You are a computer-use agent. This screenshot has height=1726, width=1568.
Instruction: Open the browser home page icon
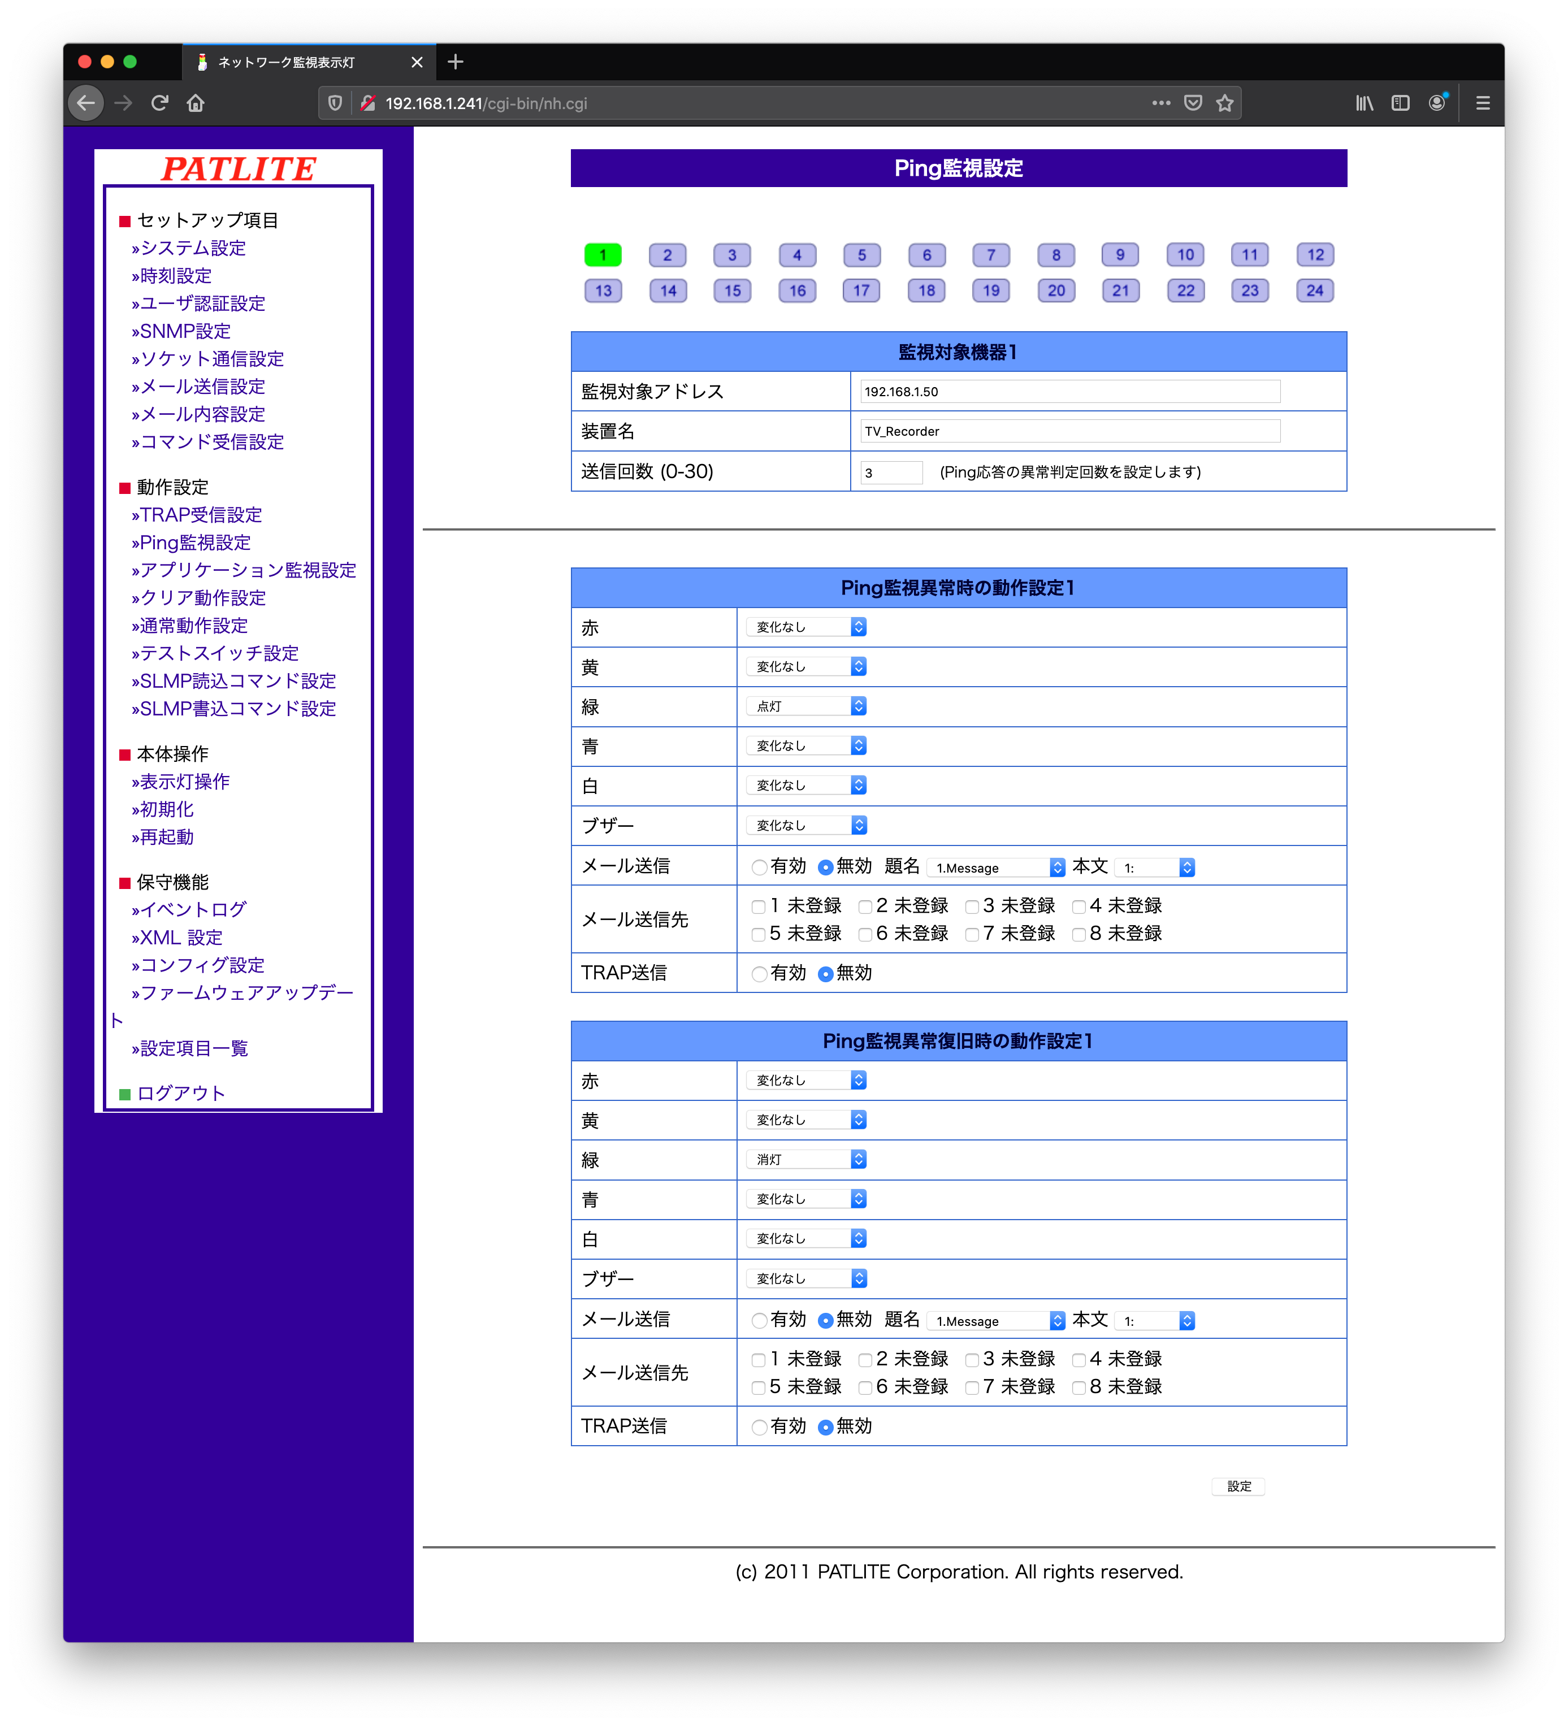tap(196, 103)
